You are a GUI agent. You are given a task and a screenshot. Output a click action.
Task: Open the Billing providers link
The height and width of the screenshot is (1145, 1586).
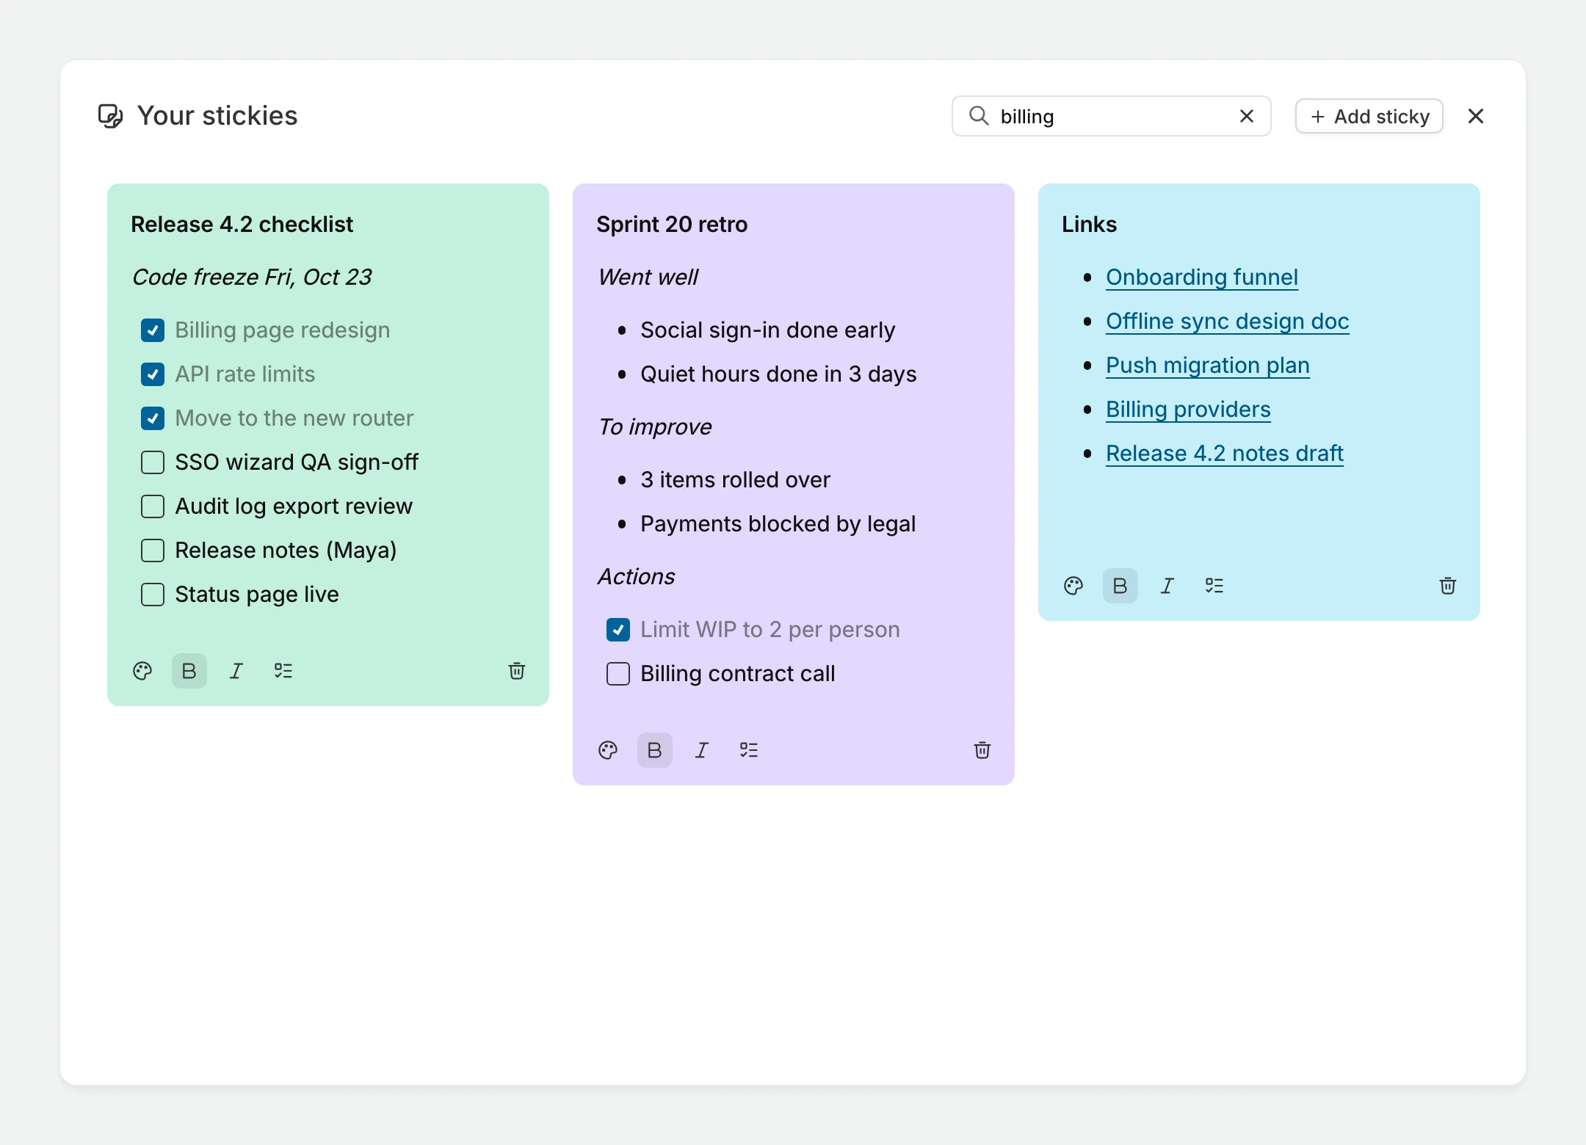coord(1188,410)
